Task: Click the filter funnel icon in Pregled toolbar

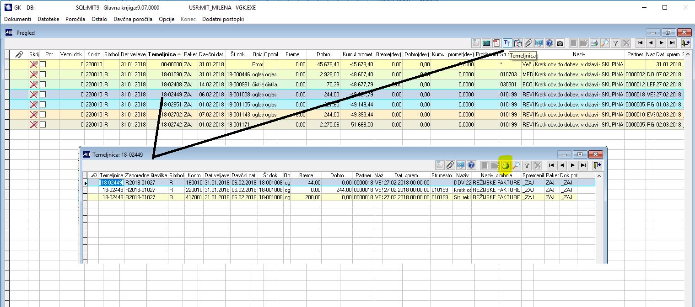Action: (616, 43)
